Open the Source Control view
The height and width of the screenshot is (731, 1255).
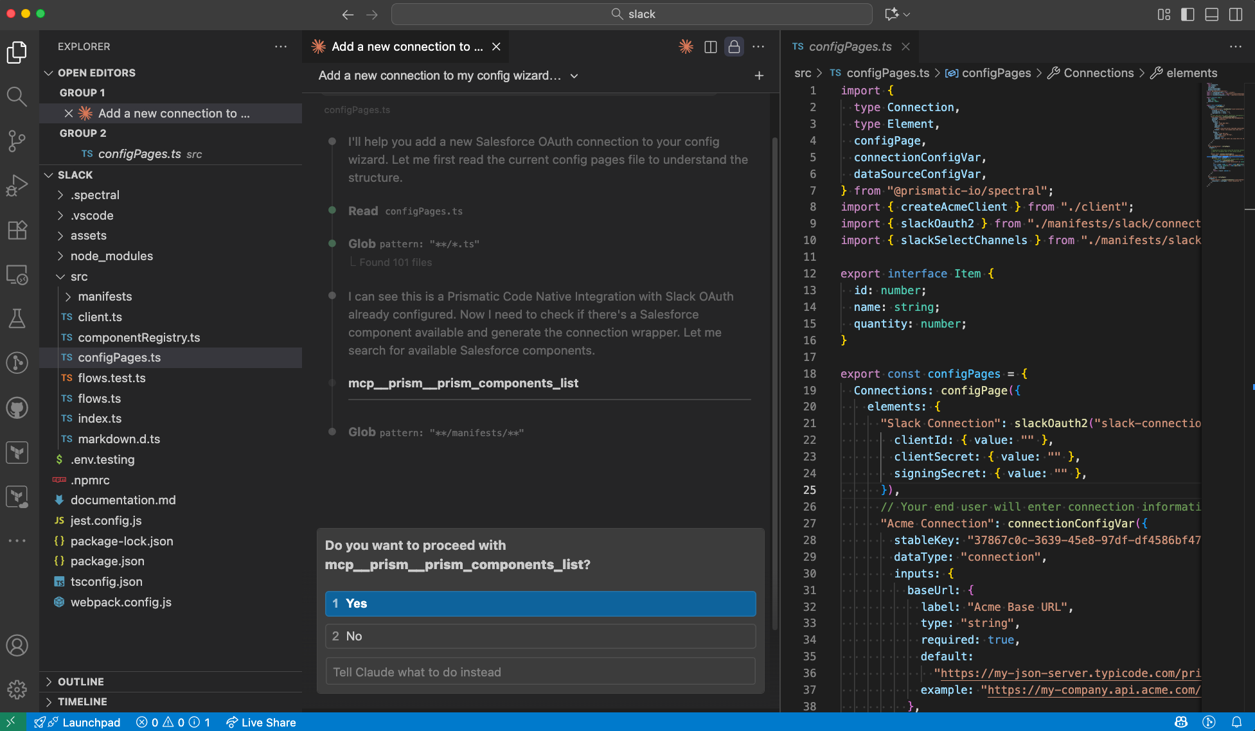[17, 141]
